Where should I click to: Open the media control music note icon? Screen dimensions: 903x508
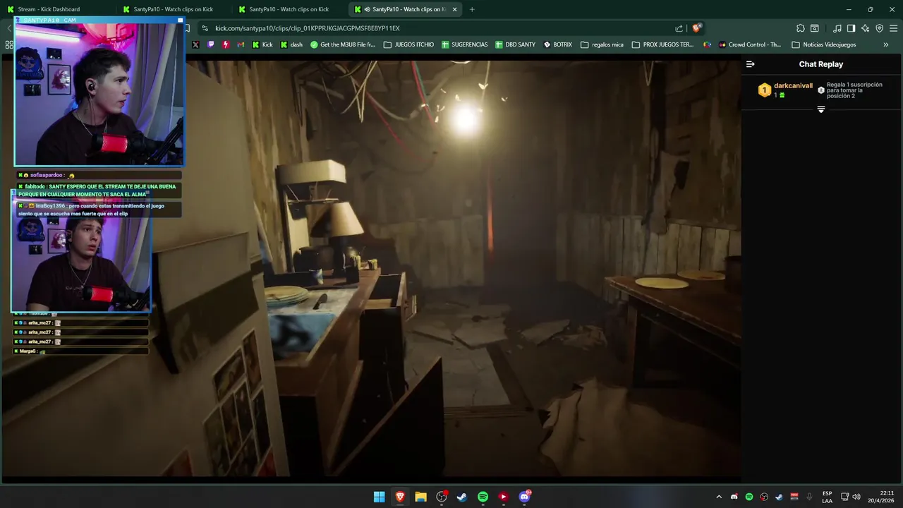click(x=837, y=28)
